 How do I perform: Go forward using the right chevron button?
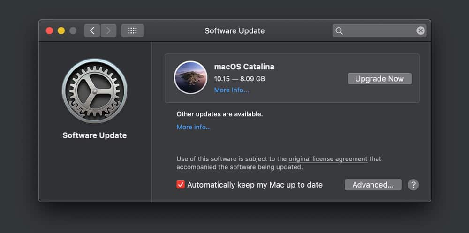(108, 31)
